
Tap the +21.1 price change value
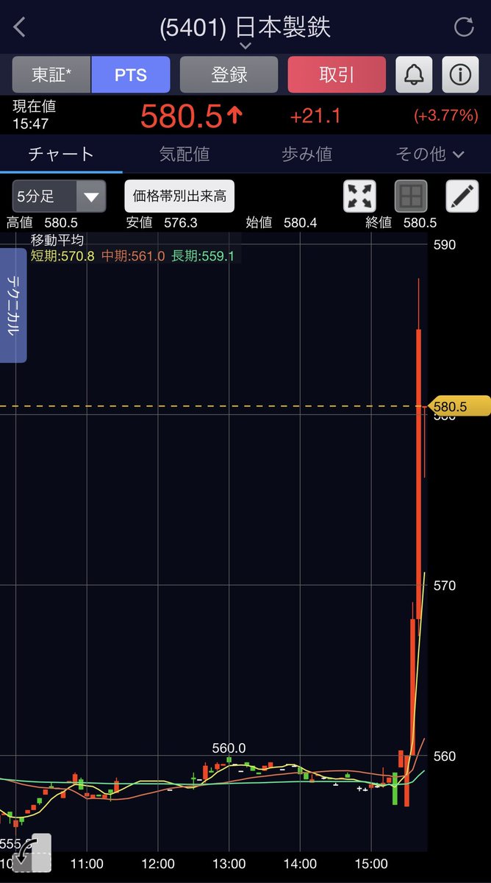(315, 115)
